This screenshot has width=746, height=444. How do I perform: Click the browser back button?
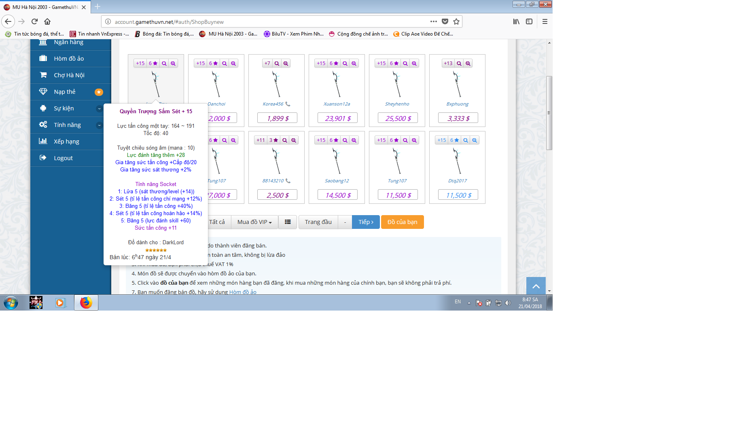coord(8,21)
